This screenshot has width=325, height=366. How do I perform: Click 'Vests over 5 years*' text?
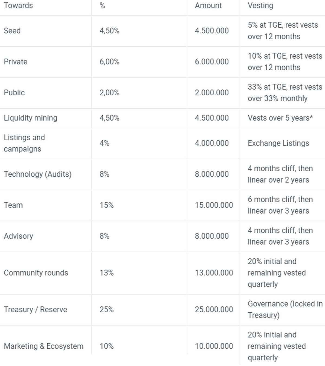280,118
